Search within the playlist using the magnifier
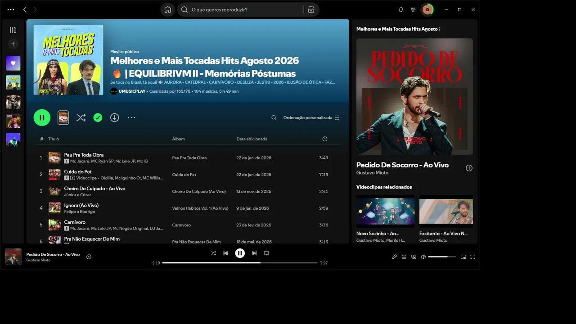The image size is (576, 324). [x=274, y=117]
